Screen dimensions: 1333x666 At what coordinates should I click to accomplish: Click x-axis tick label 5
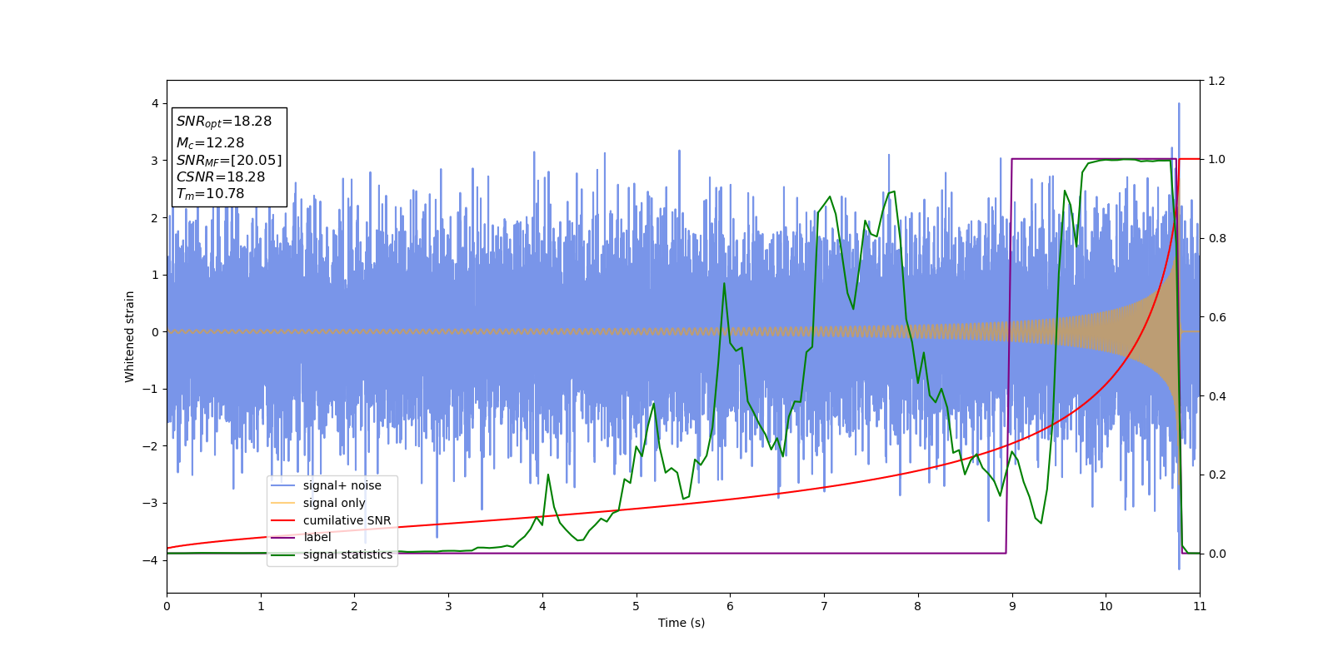pos(637,606)
